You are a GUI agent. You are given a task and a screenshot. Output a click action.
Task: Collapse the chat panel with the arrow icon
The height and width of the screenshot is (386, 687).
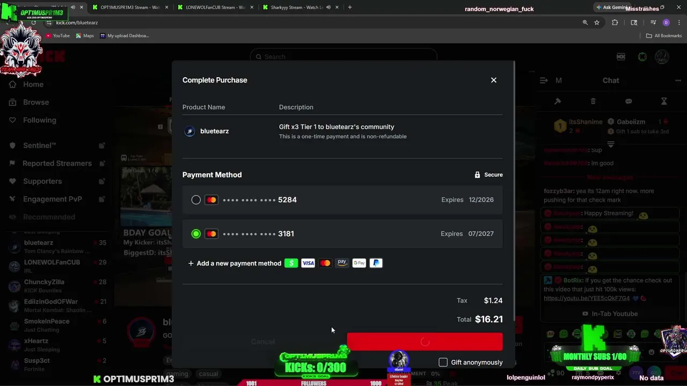pyautogui.click(x=544, y=80)
